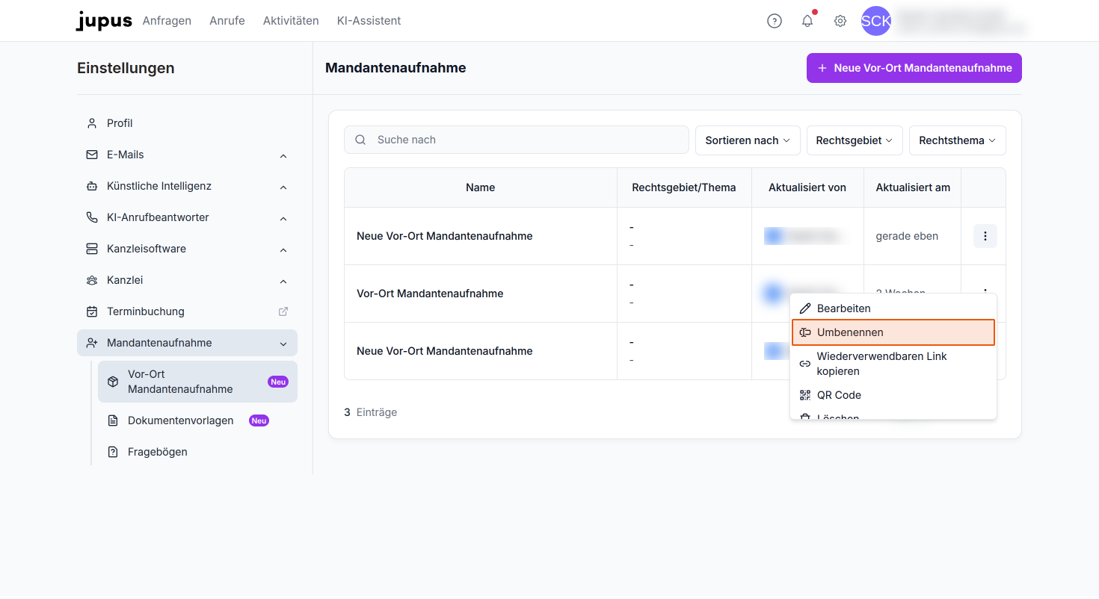1099x599 pixels.
Task: Select the Künstliche Intelligenz robot icon
Action: coord(92,186)
